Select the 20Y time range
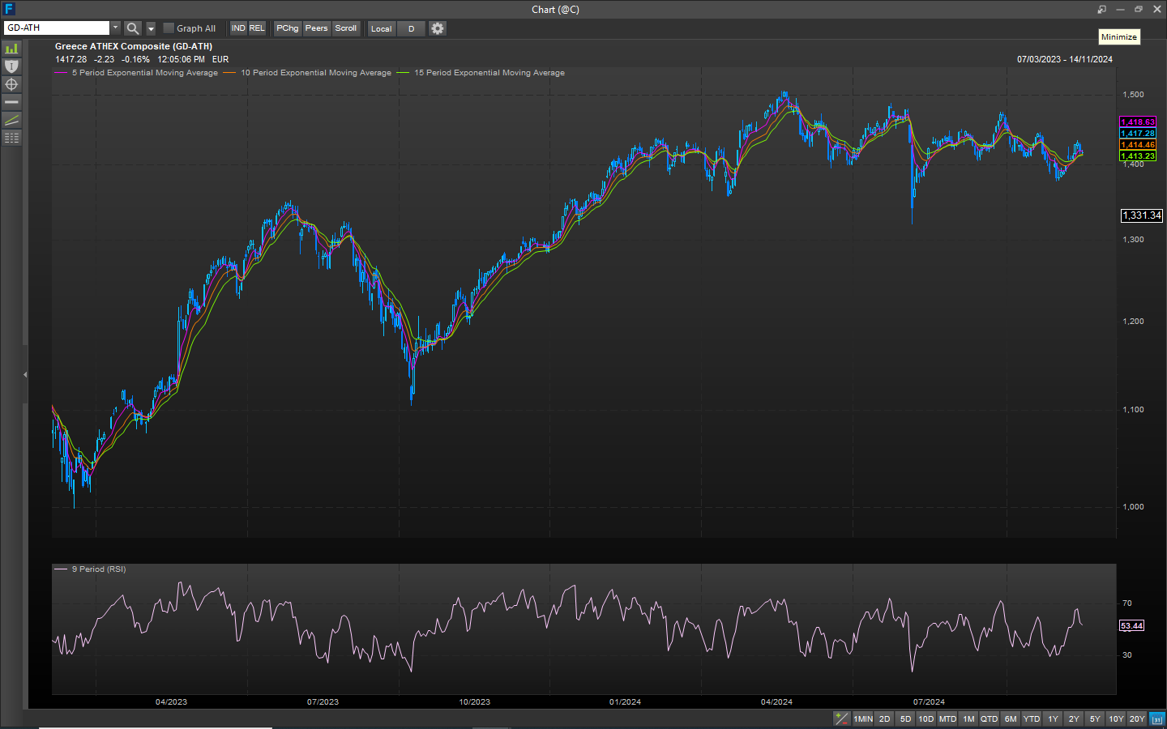This screenshot has height=729, width=1167. 1137,718
